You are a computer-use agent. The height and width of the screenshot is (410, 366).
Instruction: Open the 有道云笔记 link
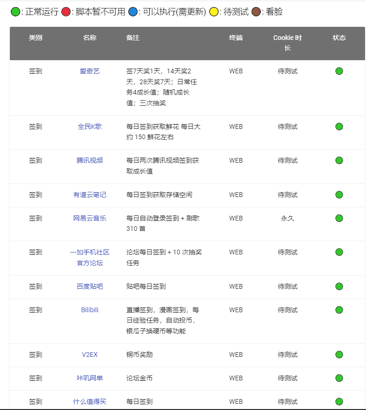click(x=90, y=195)
